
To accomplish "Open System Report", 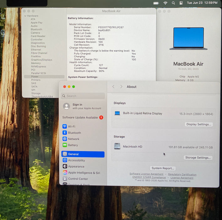I will [x=163, y=168].
